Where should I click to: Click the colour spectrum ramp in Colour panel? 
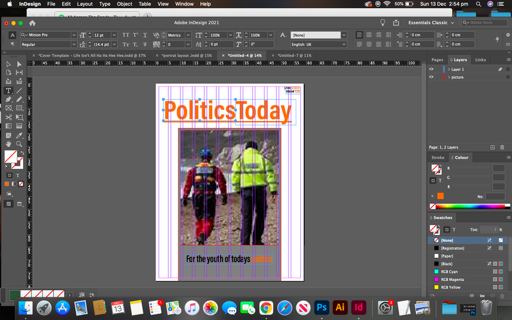coord(470,206)
